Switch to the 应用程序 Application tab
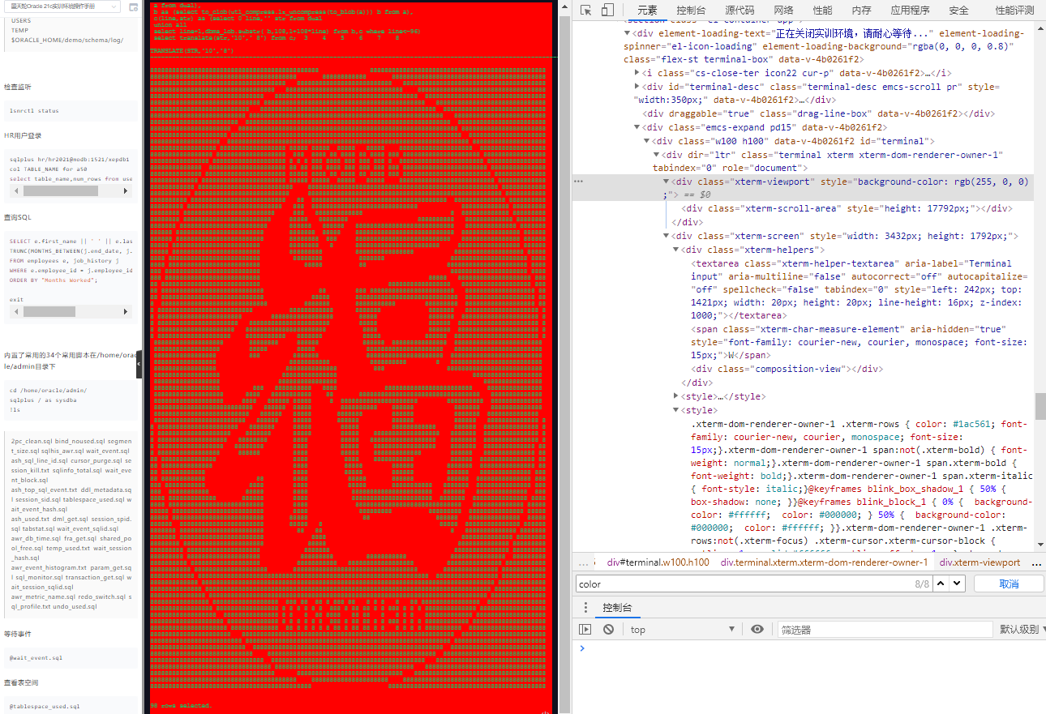Viewport: 1046px width, 714px height. (x=910, y=11)
